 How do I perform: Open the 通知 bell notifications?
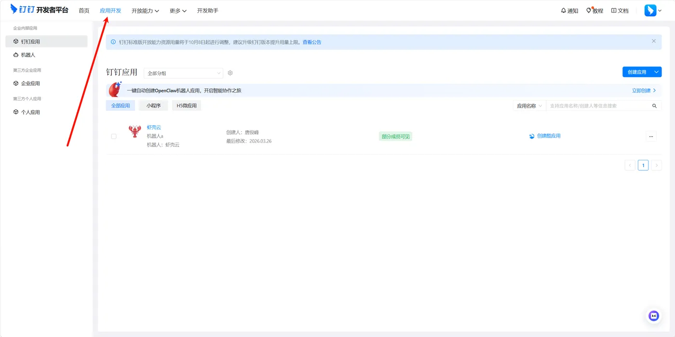click(569, 11)
